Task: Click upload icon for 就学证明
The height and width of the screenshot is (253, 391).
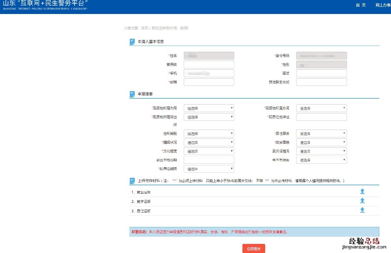Action: point(362,201)
